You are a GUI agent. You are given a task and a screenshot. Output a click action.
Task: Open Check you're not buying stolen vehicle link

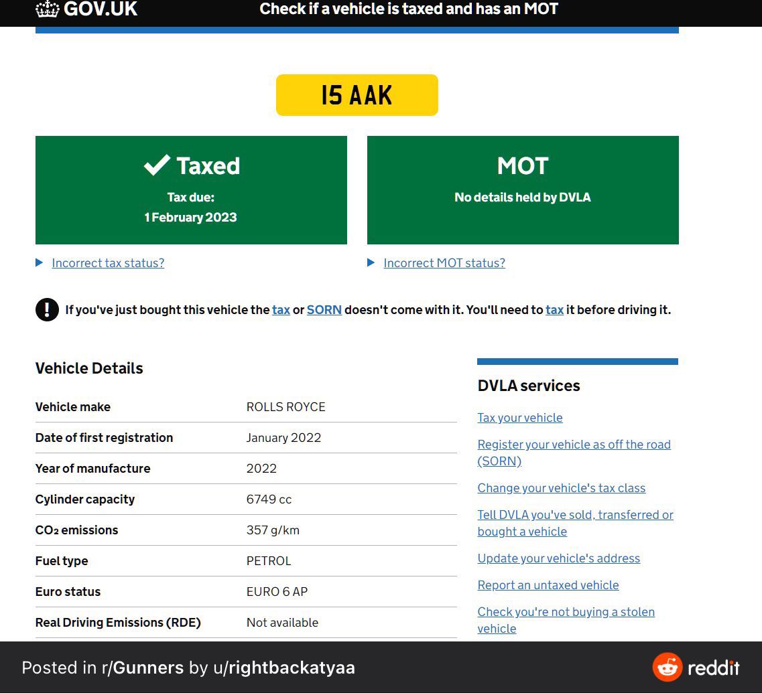566,620
